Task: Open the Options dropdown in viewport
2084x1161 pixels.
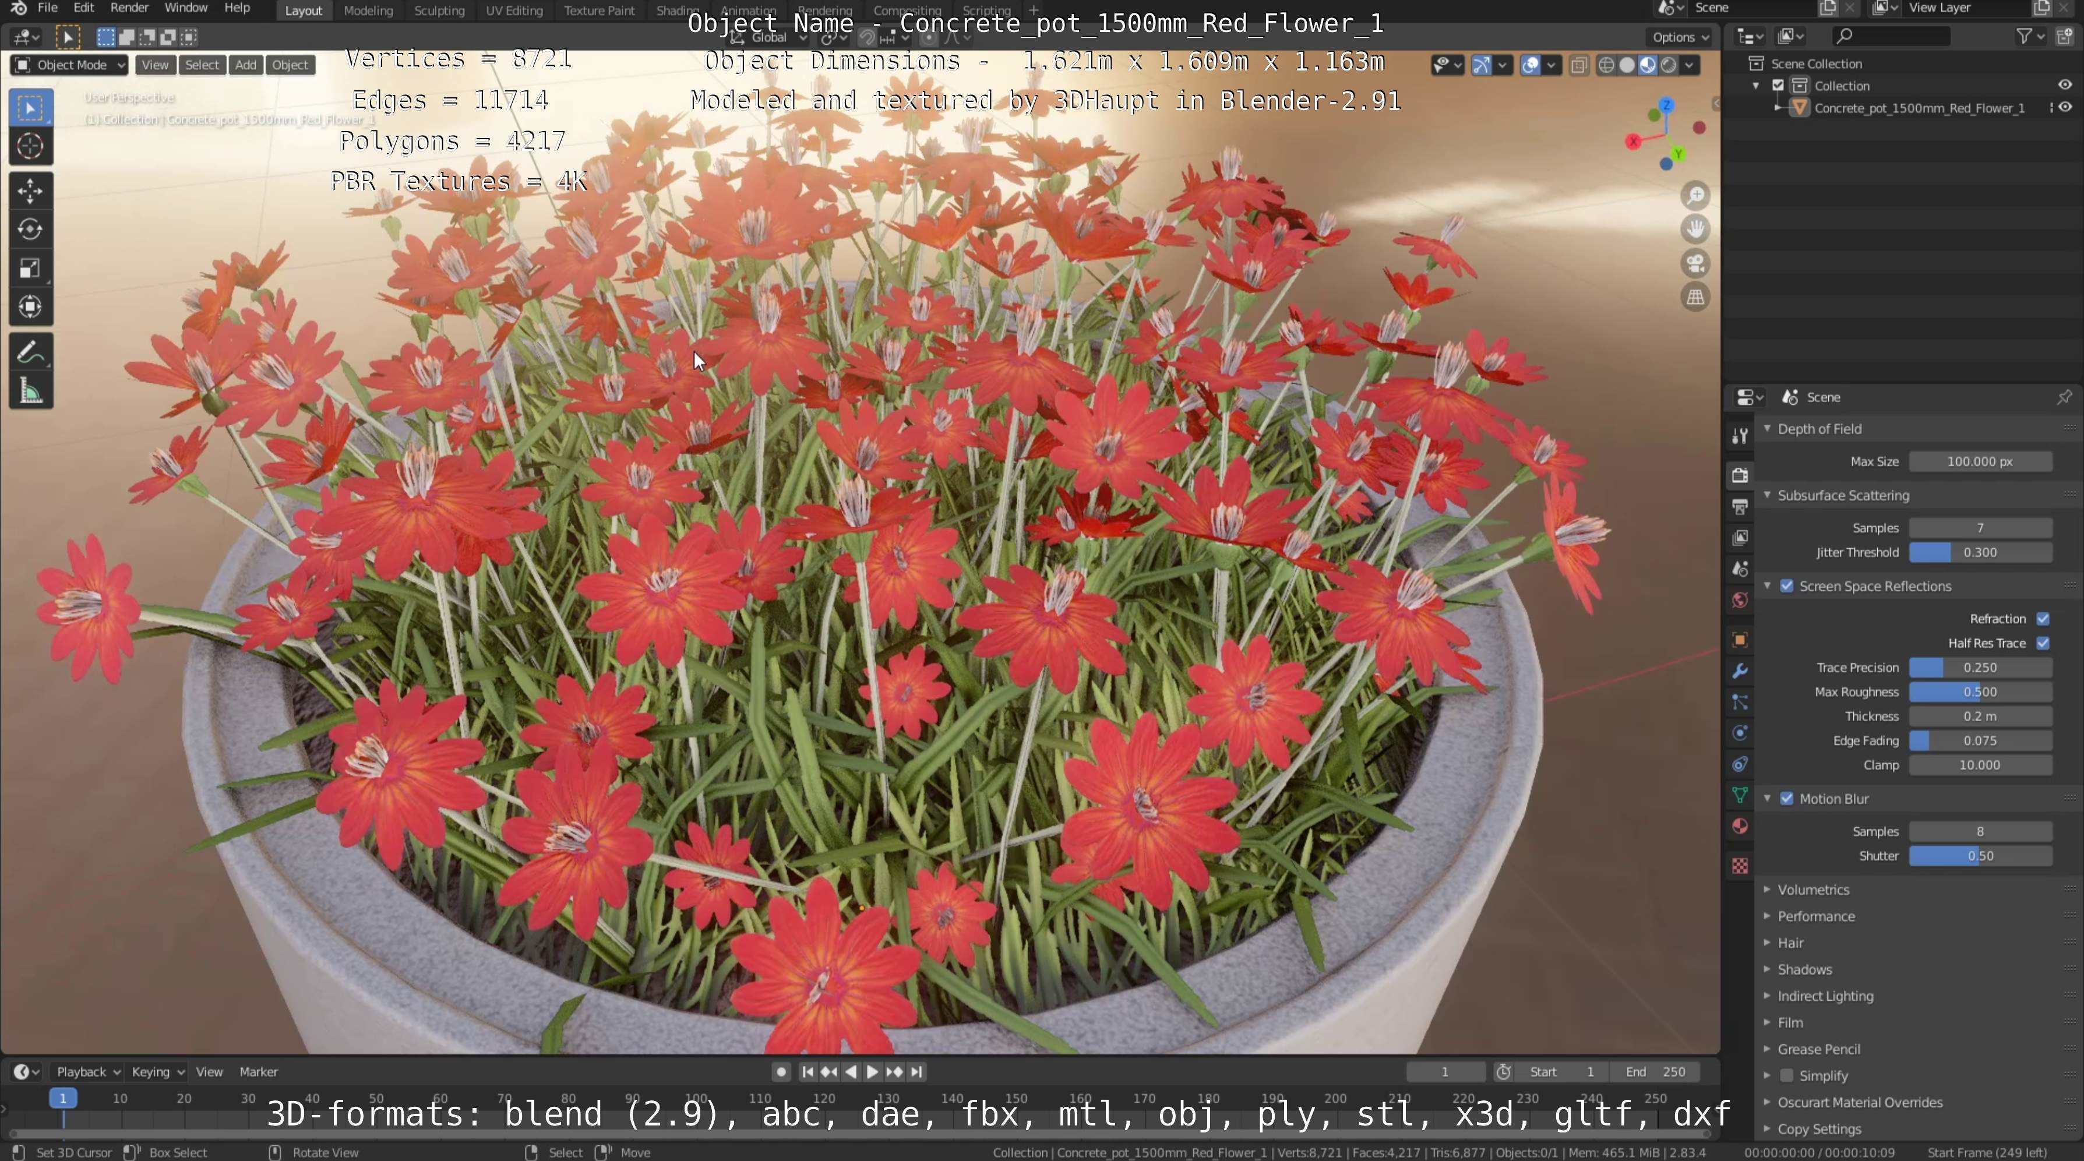Action: (1680, 37)
